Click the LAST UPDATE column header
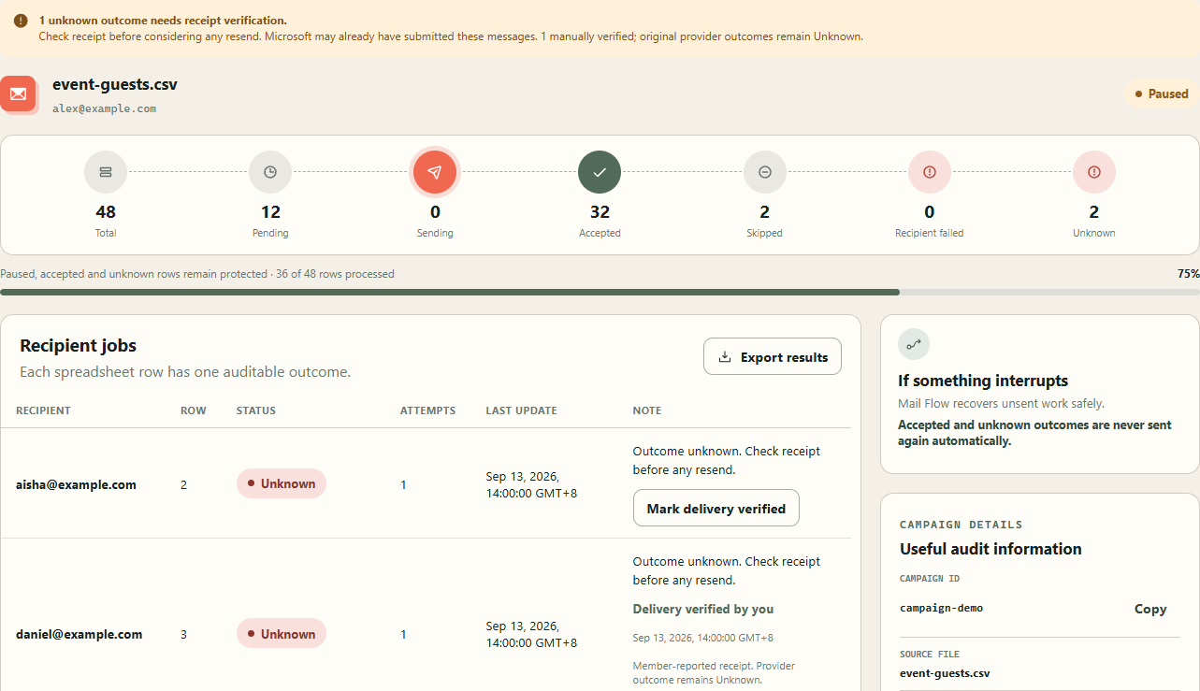Screen dimensions: 1200x691 point(522,410)
